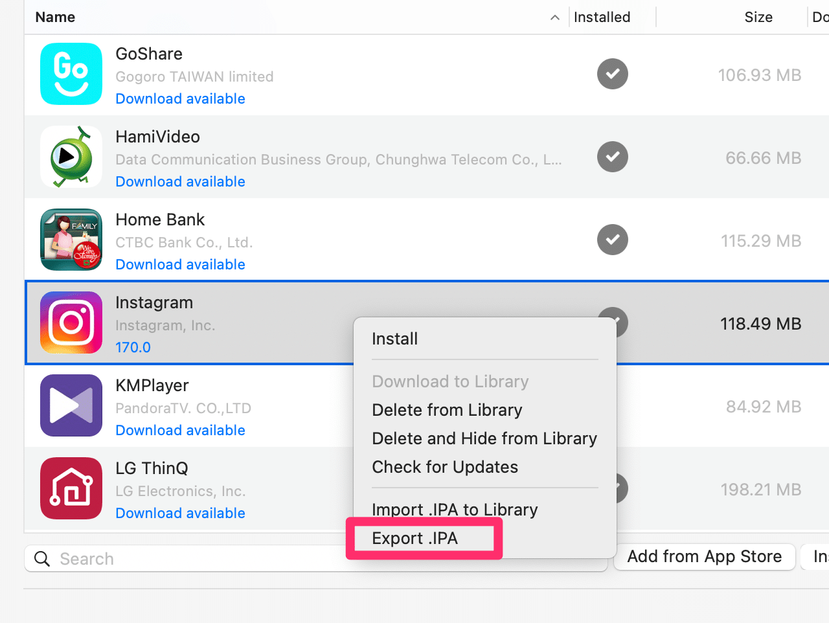The image size is (829, 623).
Task: Click Gogoro TAIWAN limited developer text
Action: point(194,76)
